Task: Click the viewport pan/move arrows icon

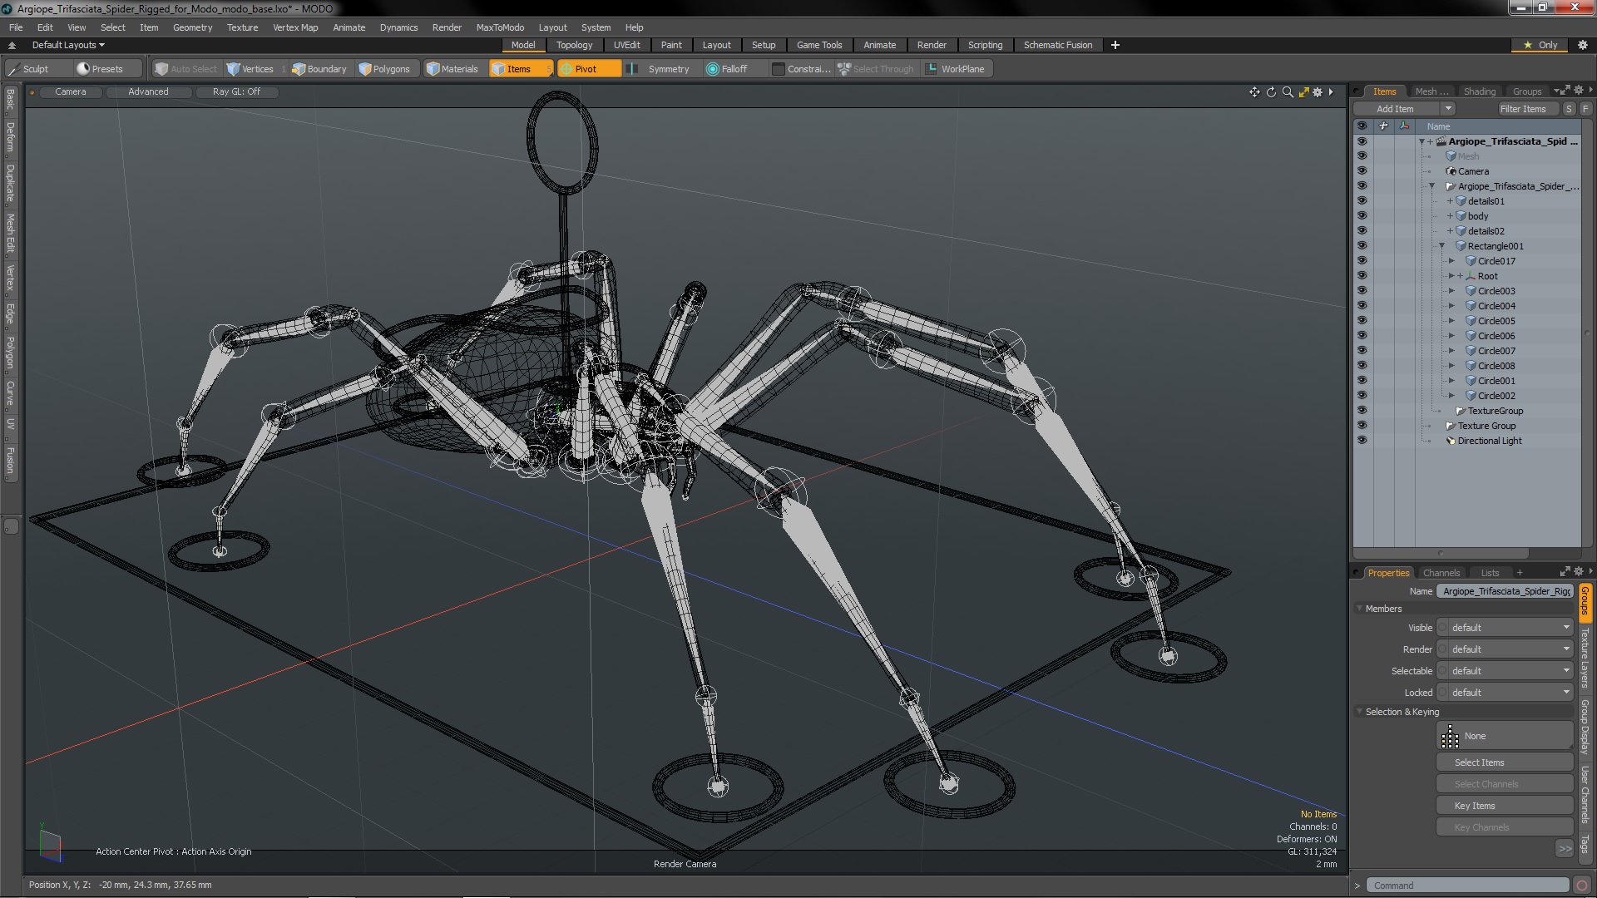Action: pos(1254,92)
